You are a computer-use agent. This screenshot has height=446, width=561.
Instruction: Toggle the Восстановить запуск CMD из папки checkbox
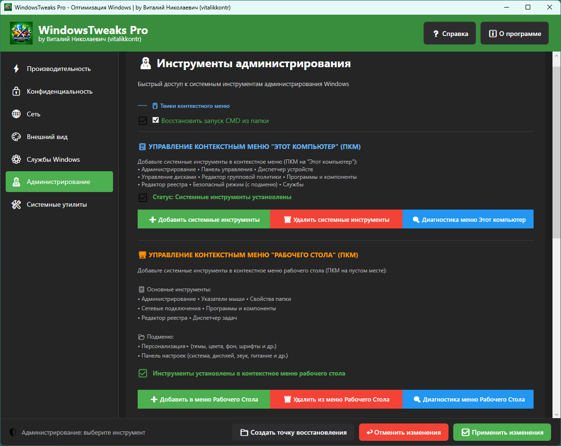point(156,121)
